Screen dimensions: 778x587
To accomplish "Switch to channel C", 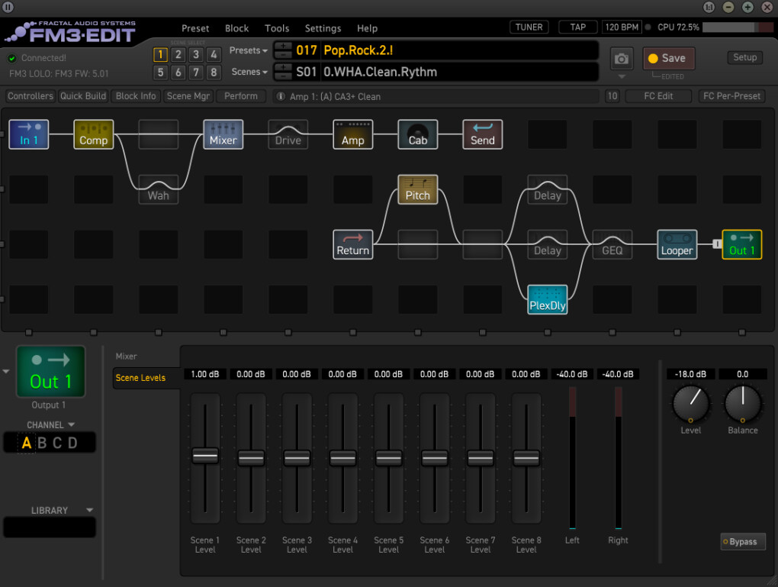I will coord(57,443).
